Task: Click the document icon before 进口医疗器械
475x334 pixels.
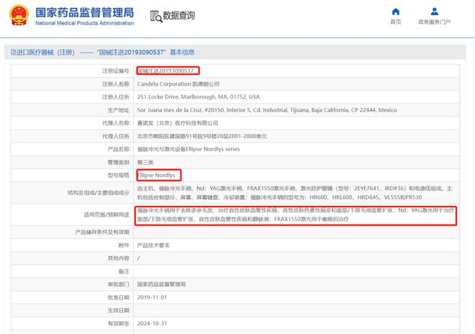Action: coord(14,52)
